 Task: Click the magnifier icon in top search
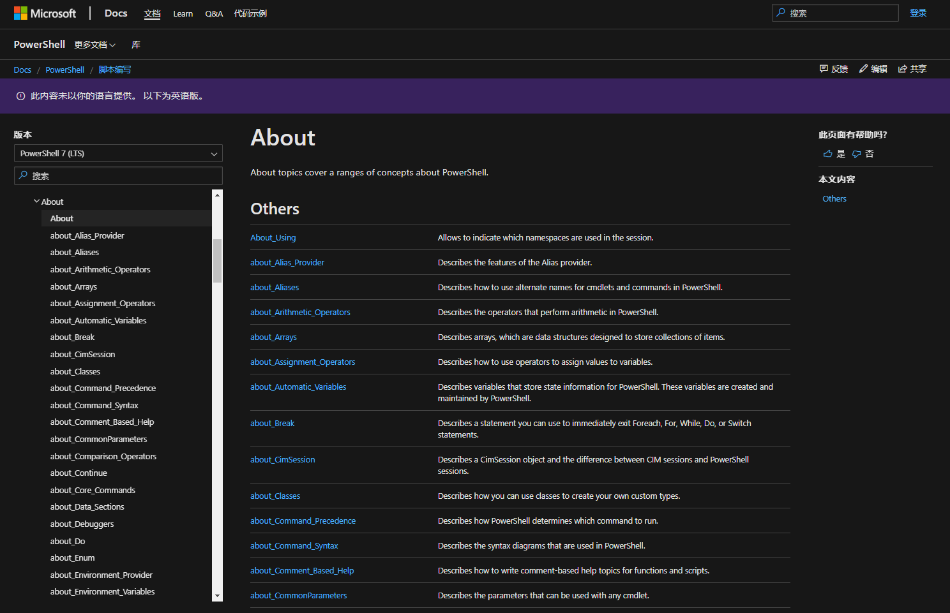click(x=781, y=13)
